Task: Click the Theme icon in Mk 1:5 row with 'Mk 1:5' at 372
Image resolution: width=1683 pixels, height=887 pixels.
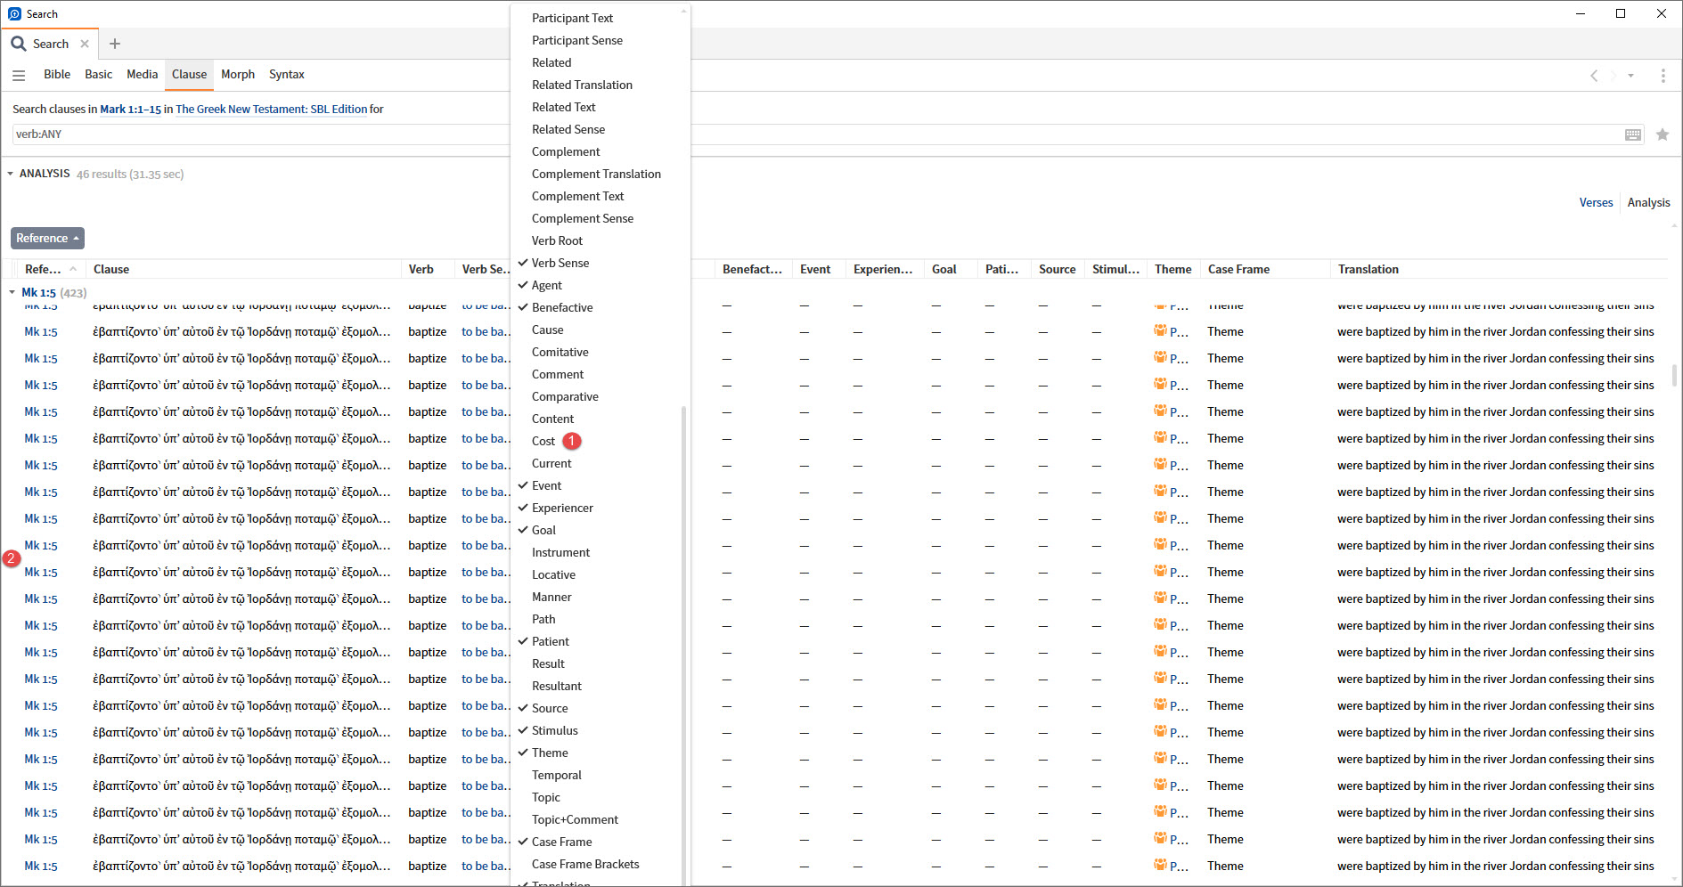Action: click(x=1160, y=331)
